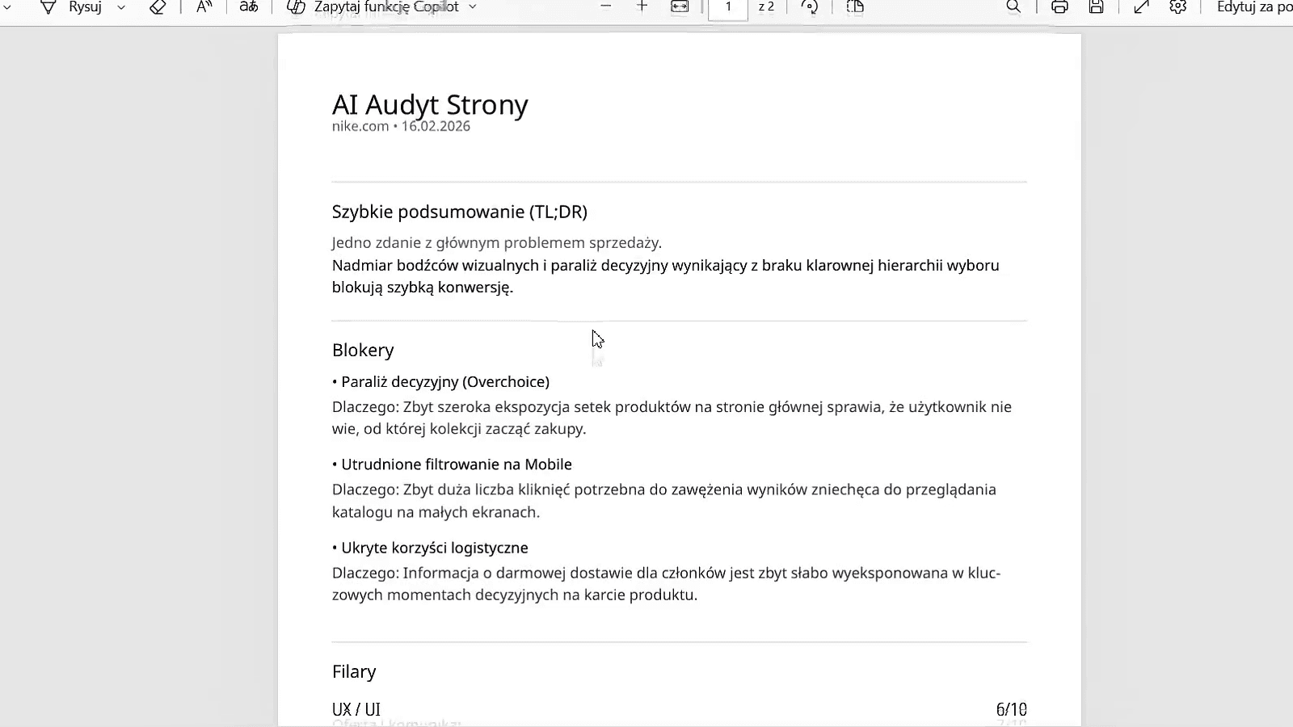Search within the document
The image size is (1293, 727).
coord(1013,7)
